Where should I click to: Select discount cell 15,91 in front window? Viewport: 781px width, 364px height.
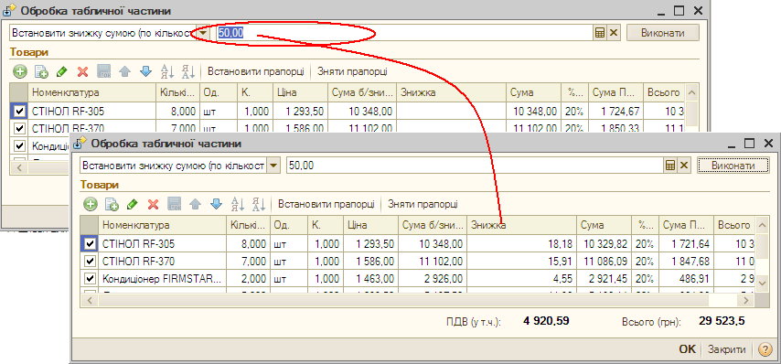click(521, 261)
